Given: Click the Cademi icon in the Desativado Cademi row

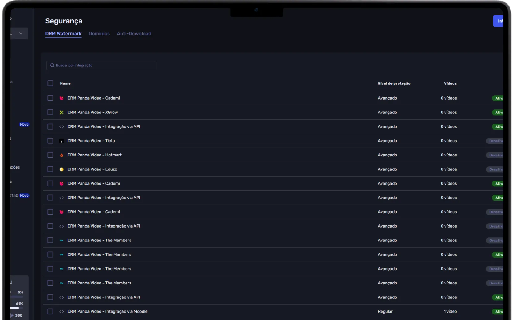Looking at the screenshot, I should pos(62,212).
